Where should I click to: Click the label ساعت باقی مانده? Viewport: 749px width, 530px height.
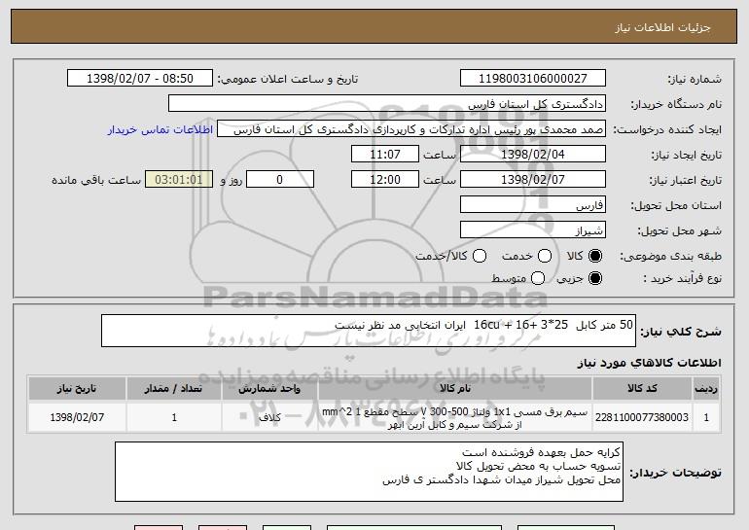coord(96,180)
